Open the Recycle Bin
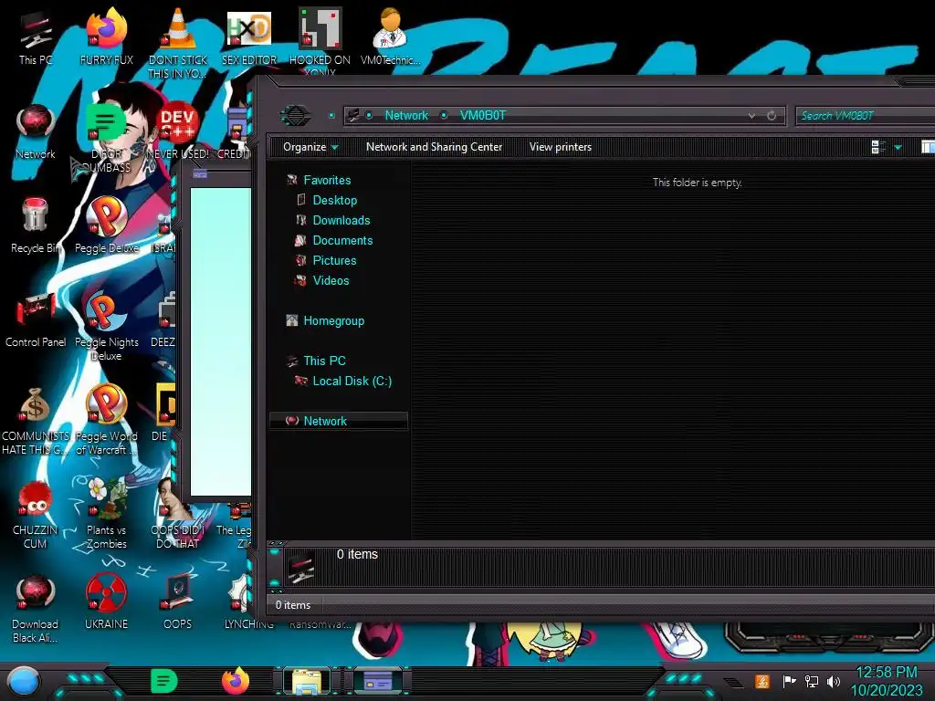 click(36, 226)
